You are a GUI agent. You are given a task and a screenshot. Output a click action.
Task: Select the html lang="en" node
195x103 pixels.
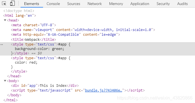pyautogui.click(x=19, y=16)
